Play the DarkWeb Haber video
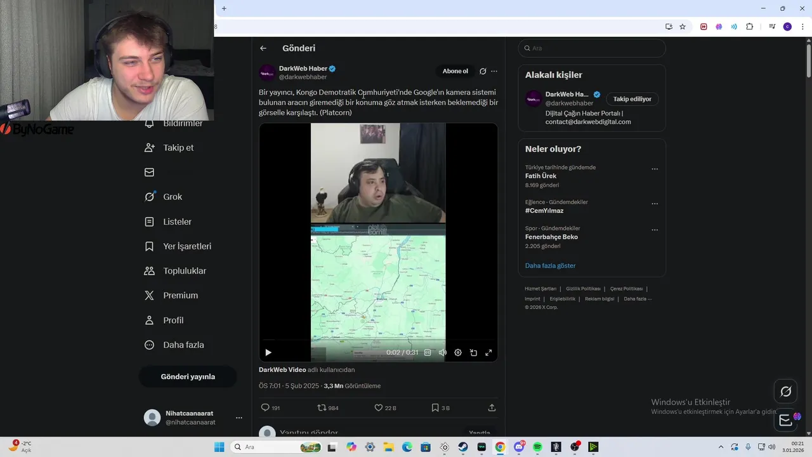This screenshot has width=812, height=457. click(x=268, y=352)
